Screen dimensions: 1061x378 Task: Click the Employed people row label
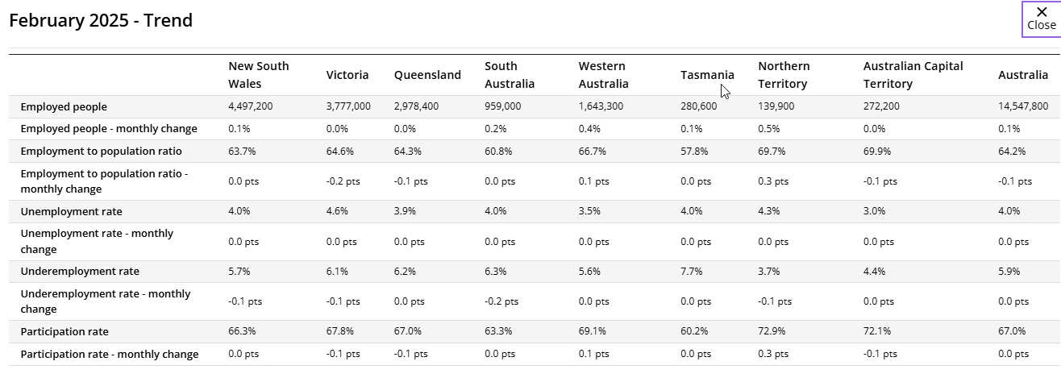(x=64, y=106)
